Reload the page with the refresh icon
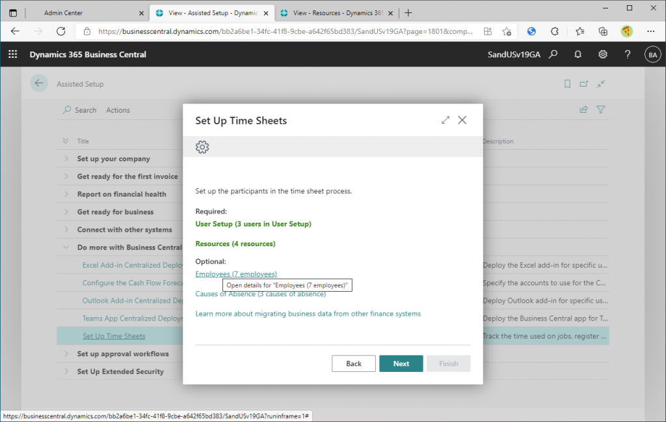666x422 pixels. [x=61, y=31]
